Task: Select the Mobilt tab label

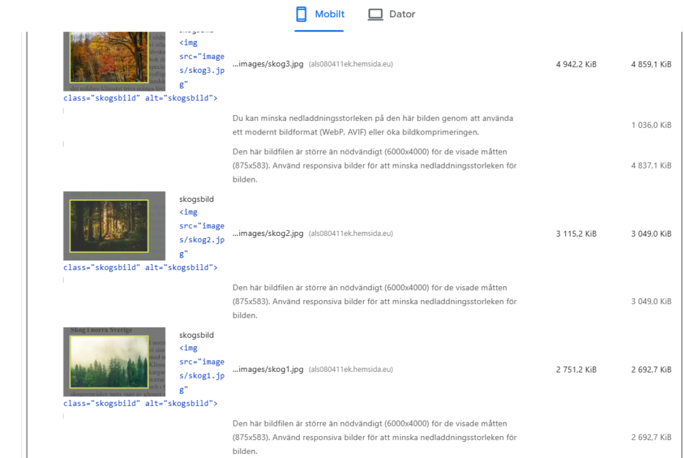Action: [x=329, y=14]
